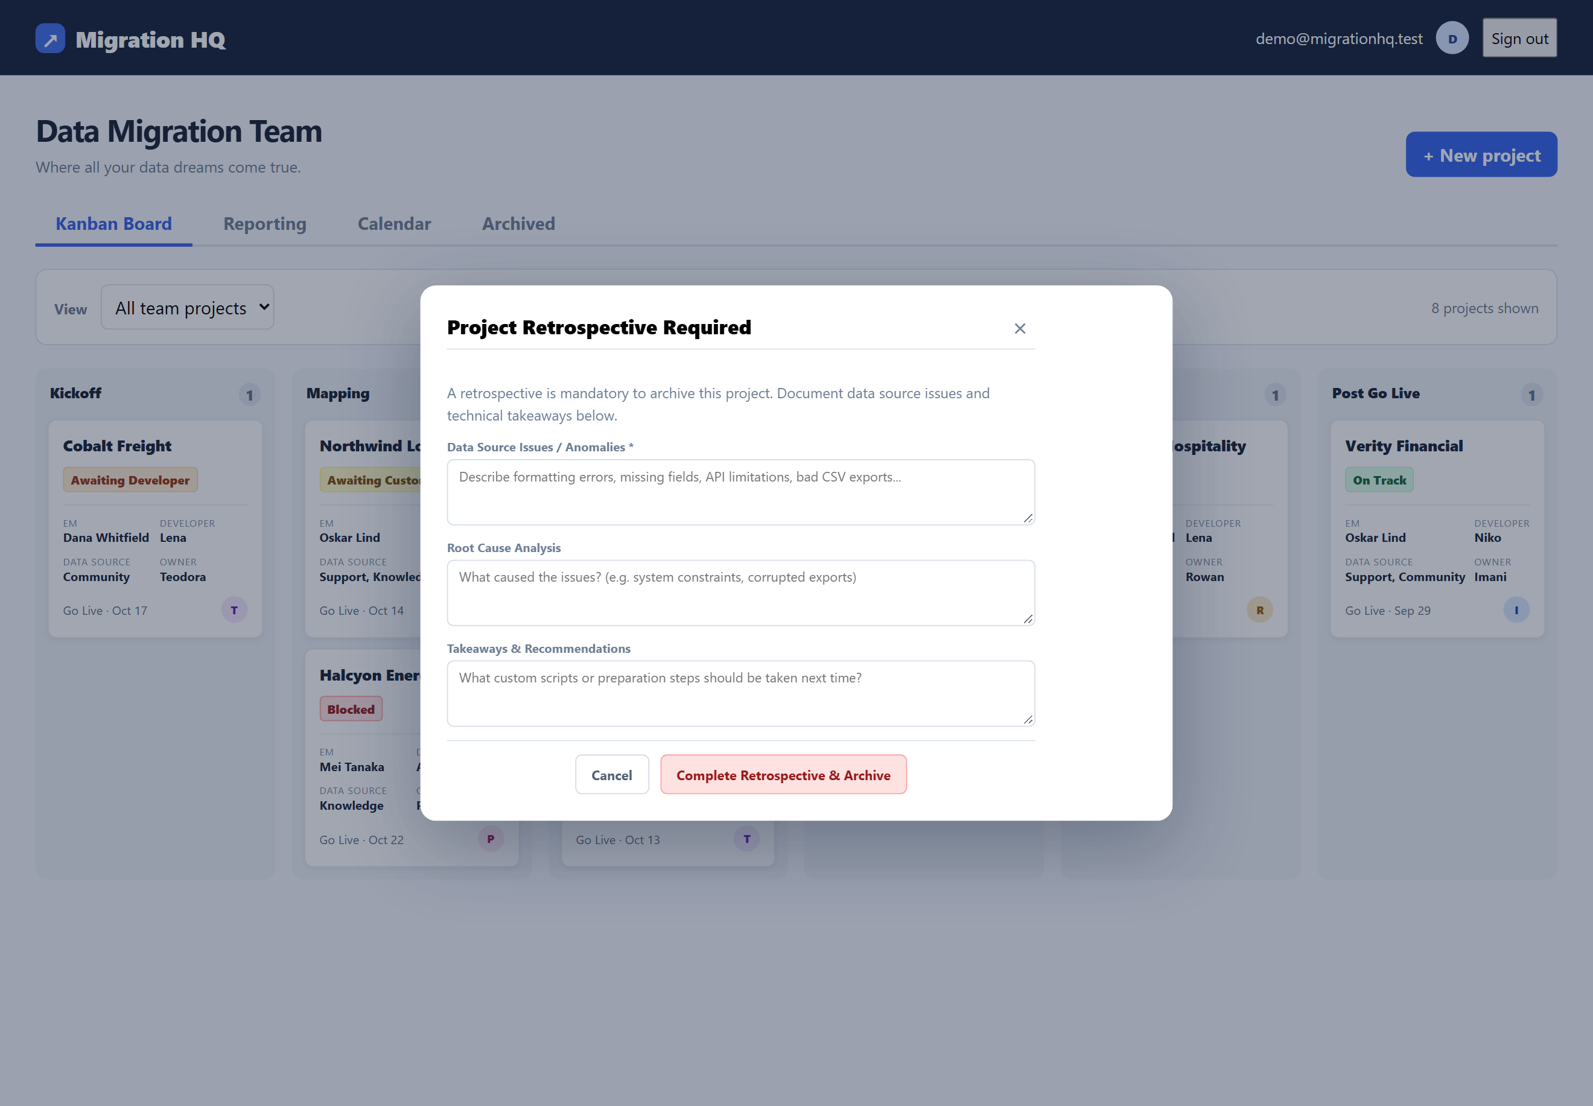Focus the Root Cause Analysis text area

[x=741, y=593]
